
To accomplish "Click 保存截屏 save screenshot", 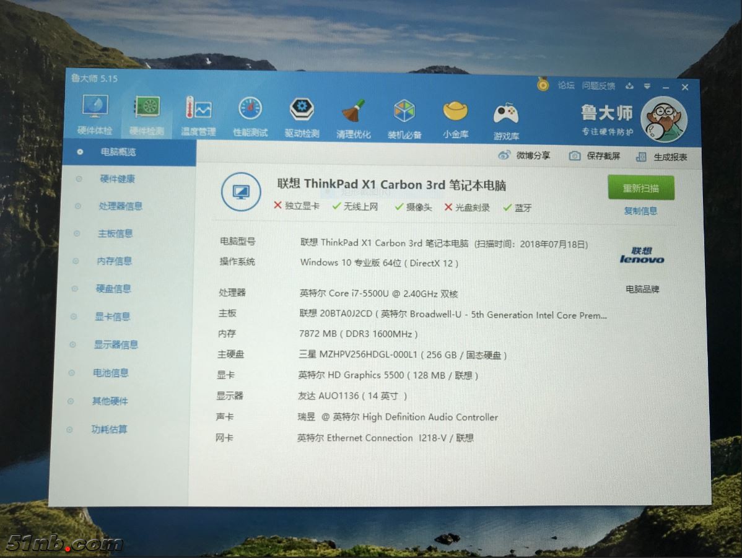I will pyautogui.click(x=595, y=155).
